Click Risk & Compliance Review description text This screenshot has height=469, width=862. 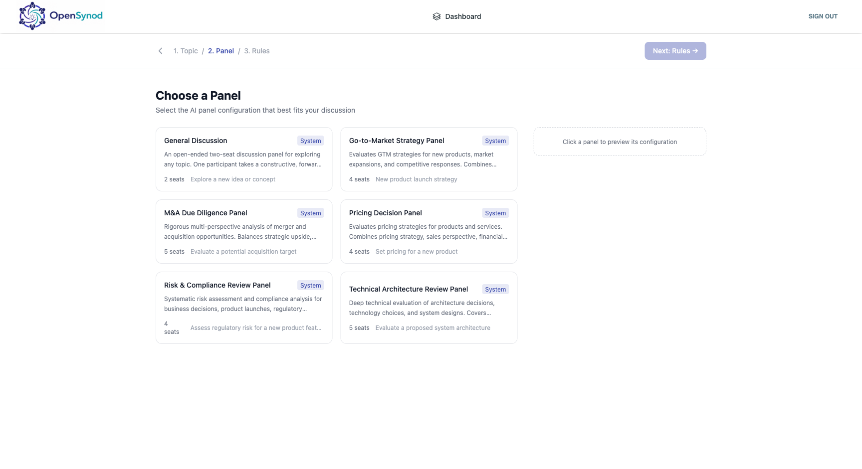(x=243, y=304)
